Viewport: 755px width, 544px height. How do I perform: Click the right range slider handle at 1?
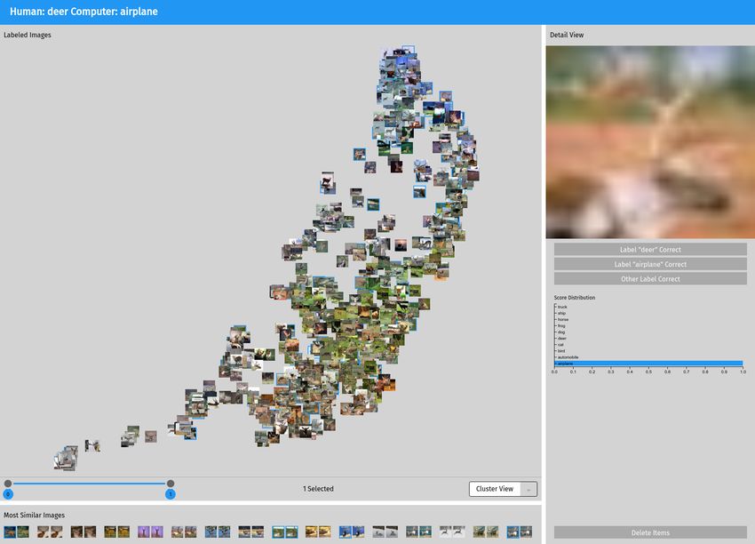pos(171,484)
